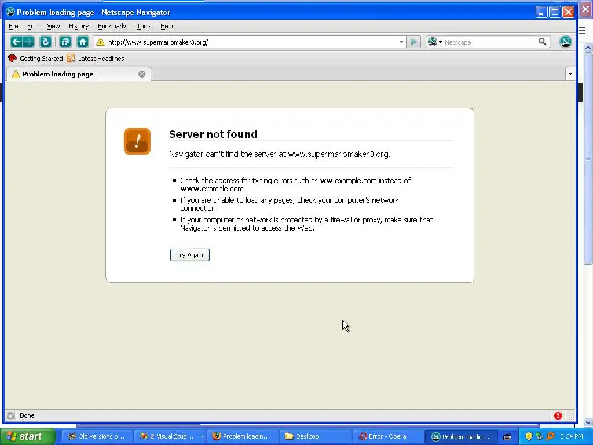Go forward with the forward arrow button
The height and width of the screenshot is (445, 593).
28,42
